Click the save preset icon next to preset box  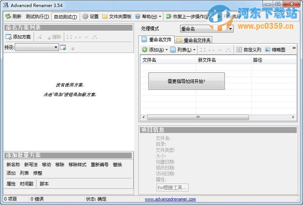pyautogui.click(x=63, y=47)
